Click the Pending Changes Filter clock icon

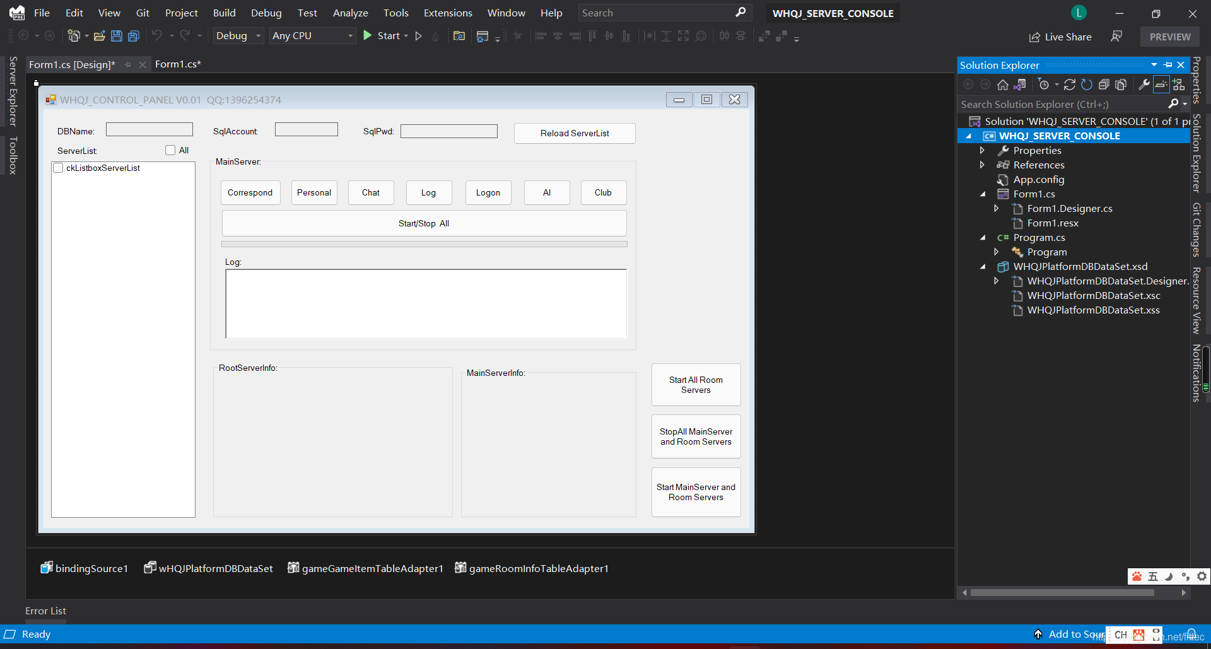[x=1044, y=85]
